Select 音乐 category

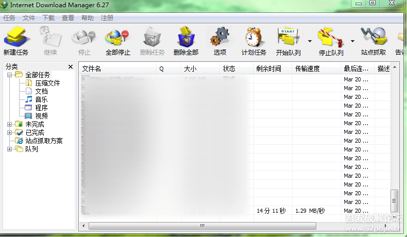coord(41,99)
